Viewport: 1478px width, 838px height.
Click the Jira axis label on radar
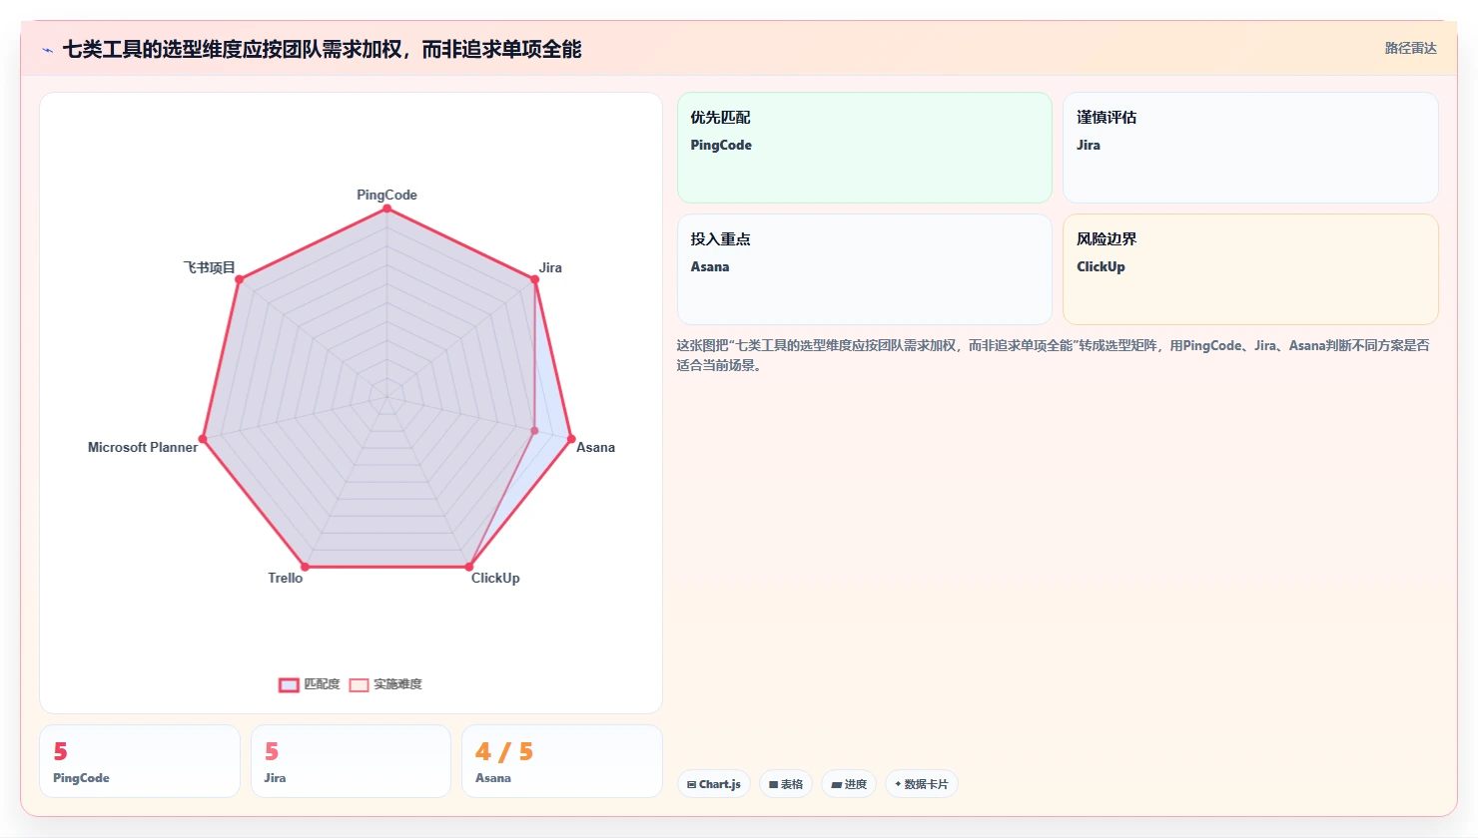(x=550, y=267)
